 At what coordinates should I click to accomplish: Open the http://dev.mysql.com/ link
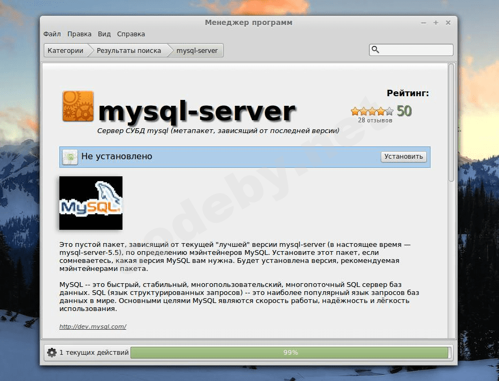[x=93, y=326]
